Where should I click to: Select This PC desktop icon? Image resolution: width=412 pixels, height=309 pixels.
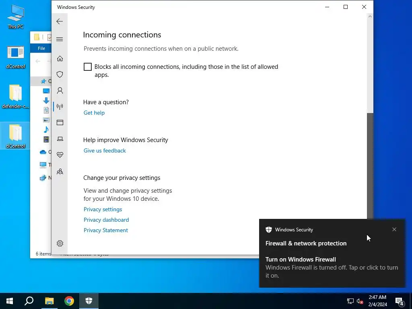point(16,16)
